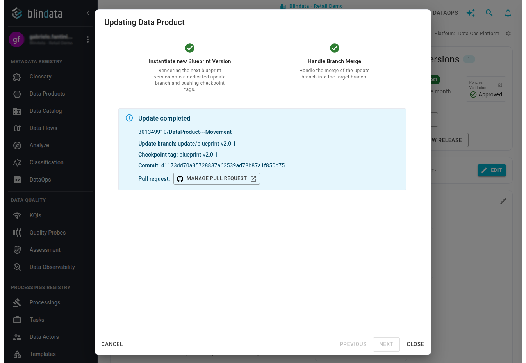Viewport: 526px width, 363px height.
Task: Click the Handle Branch Merge step
Action: [x=334, y=61]
